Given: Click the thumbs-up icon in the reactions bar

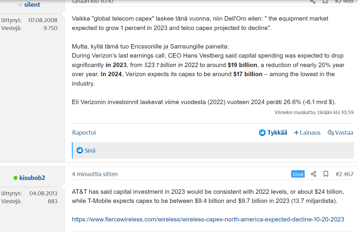Looking at the screenshot, I should coord(80,151).
